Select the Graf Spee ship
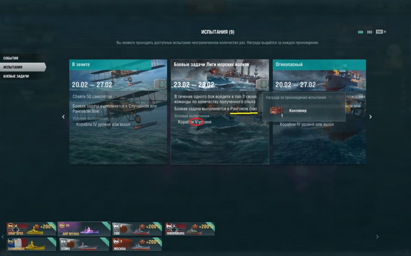 click(x=31, y=229)
